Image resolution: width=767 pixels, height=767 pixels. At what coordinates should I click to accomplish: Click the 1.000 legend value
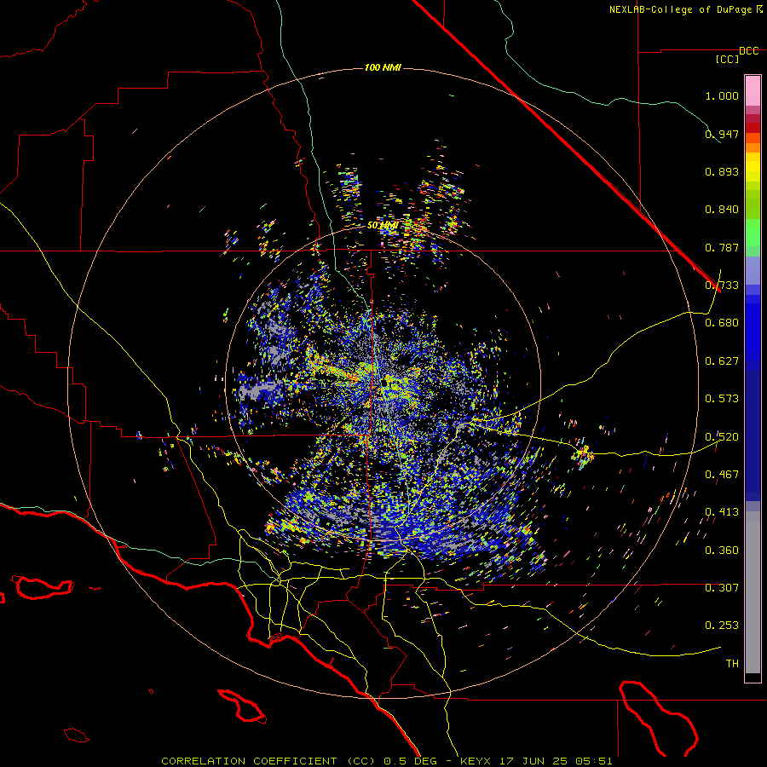click(x=722, y=95)
